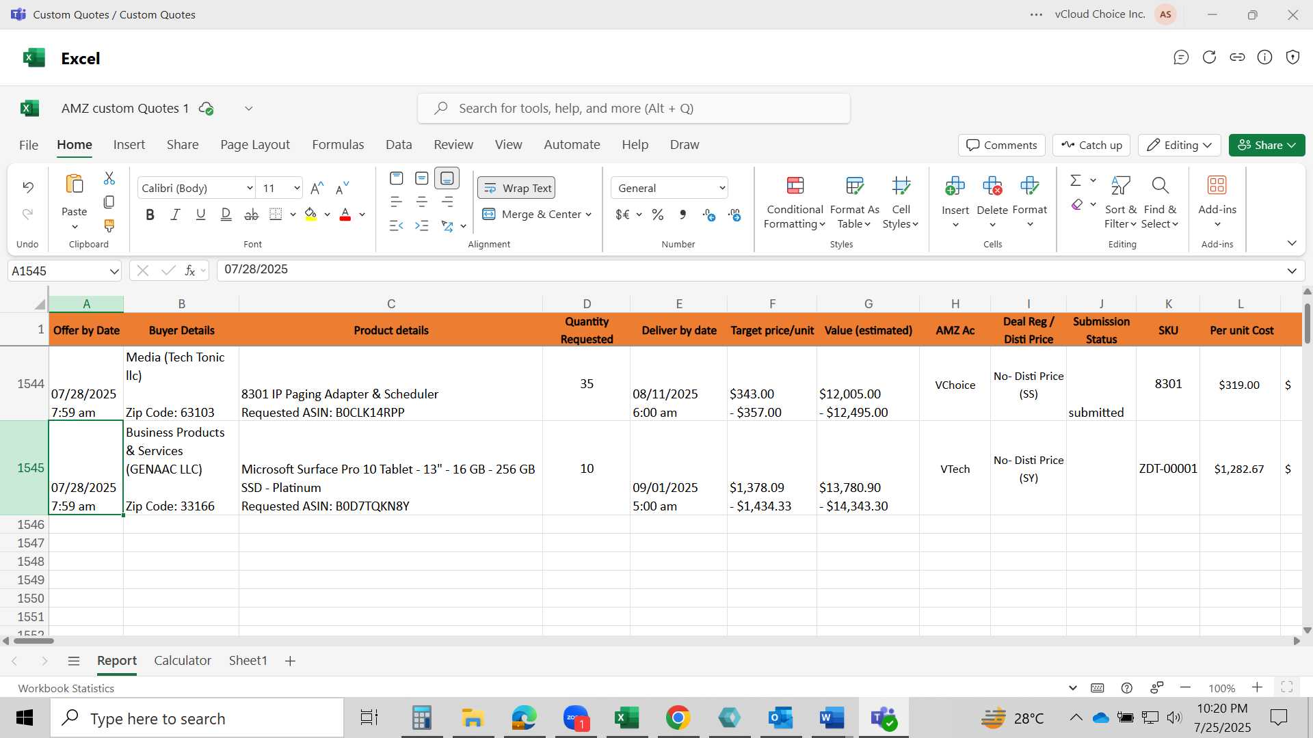This screenshot has height=738, width=1313.
Task: Apply the yellow fill color swatch
Action: [310, 215]
